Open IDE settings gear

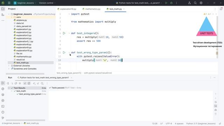coord(201,3)
